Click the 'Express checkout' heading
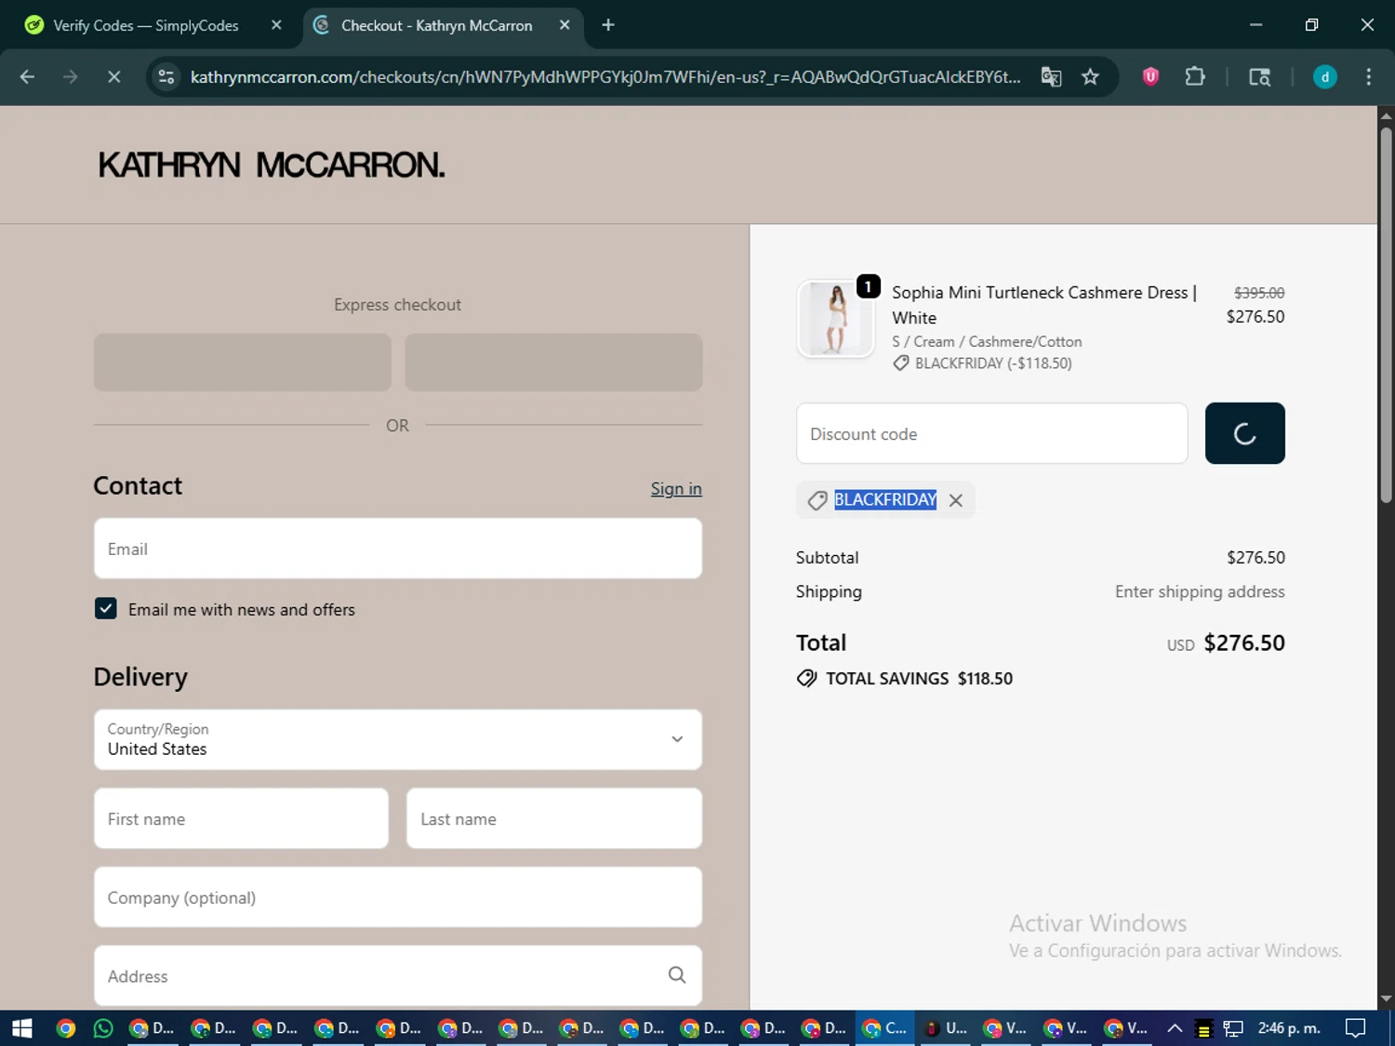The height and width of the screenshot is (1046, 1395). (x=397, y=305)
